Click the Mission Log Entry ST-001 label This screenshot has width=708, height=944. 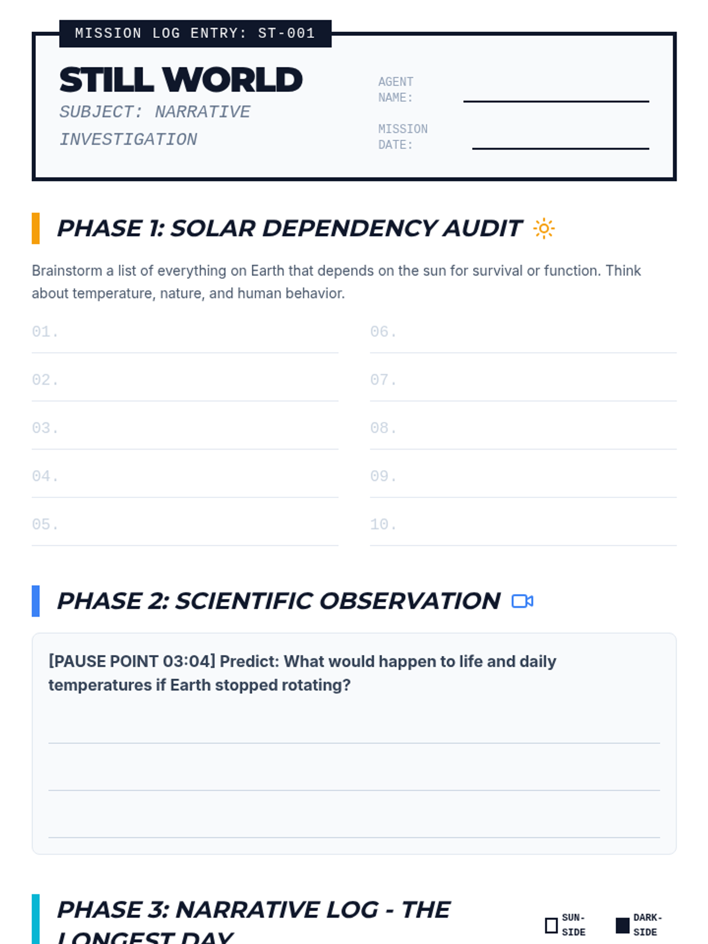(x=195, y=34)
